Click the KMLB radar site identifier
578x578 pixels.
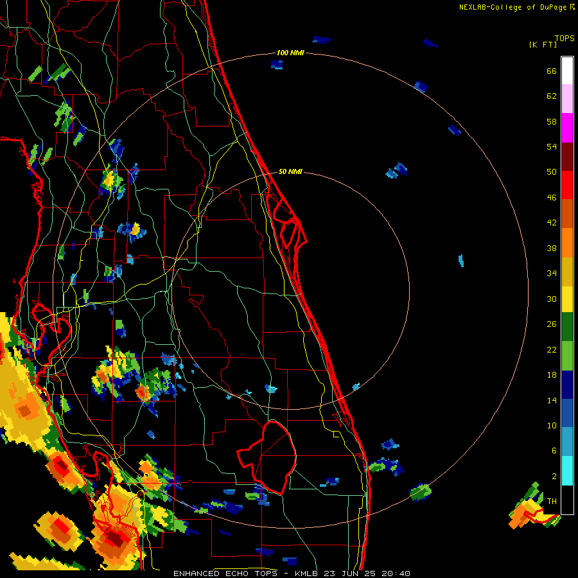click(308, 574)
